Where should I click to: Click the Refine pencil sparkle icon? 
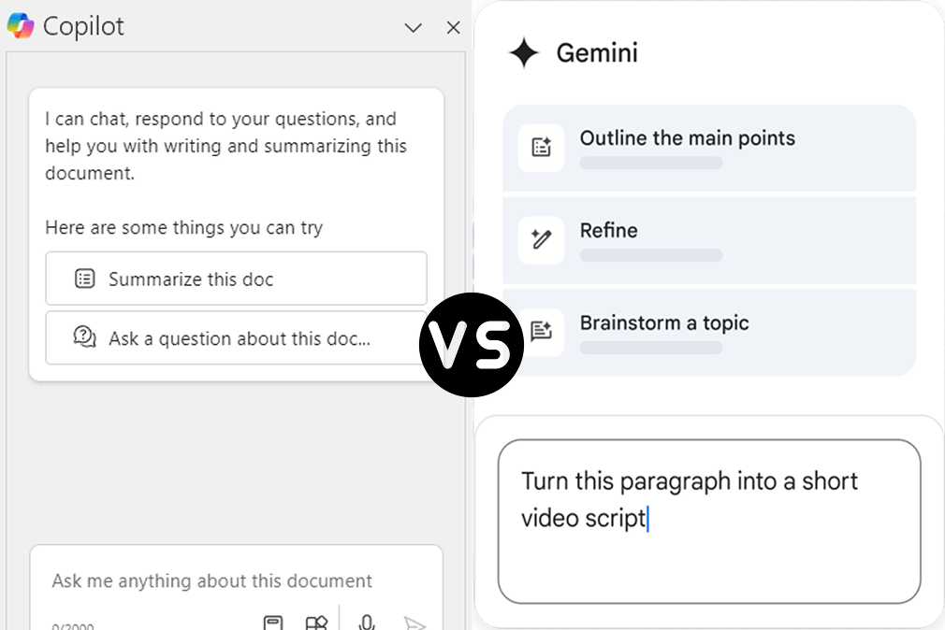click(541, 240)
